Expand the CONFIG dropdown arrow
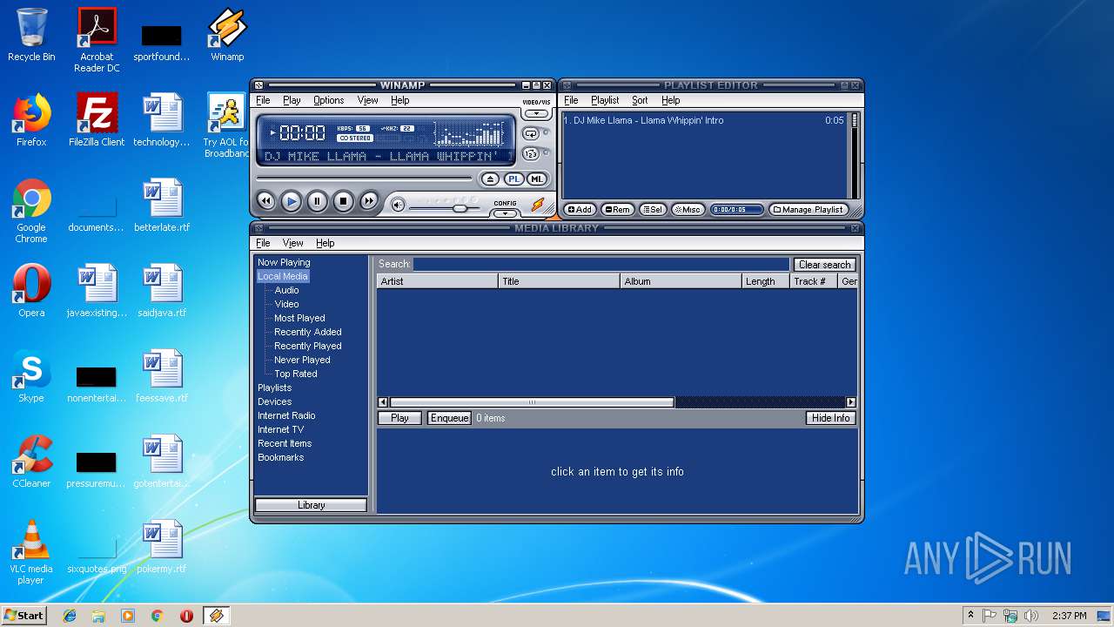The width and height of the screenshot is (1114, 627). pos(505,212)
